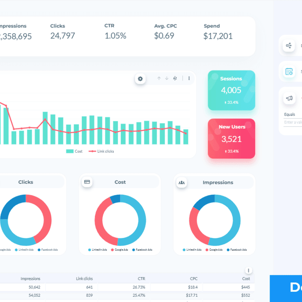Viewport: 302px width, 302px height.
Task: Toggle Link clicks series in chart legend
Action: click(101, 151)
